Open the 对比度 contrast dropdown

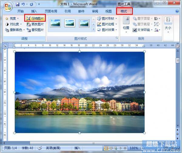point(13,24)
